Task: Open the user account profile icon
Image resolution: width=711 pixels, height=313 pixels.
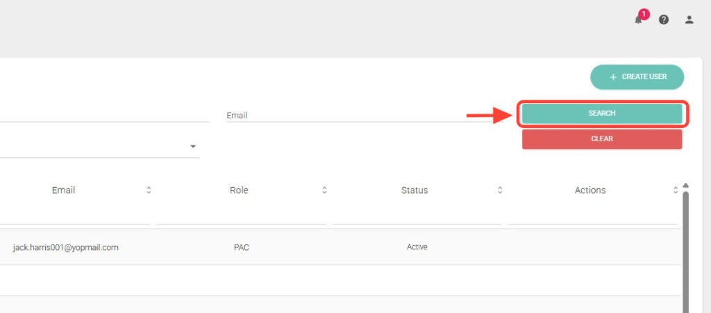Action: click(x=689, y=19)
